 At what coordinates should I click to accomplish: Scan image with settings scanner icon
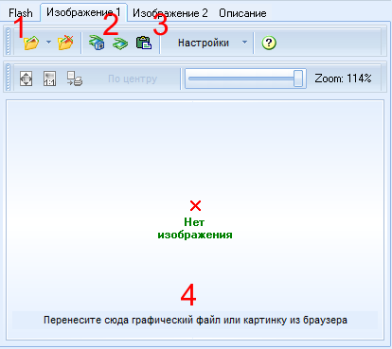tap(97, 43)
